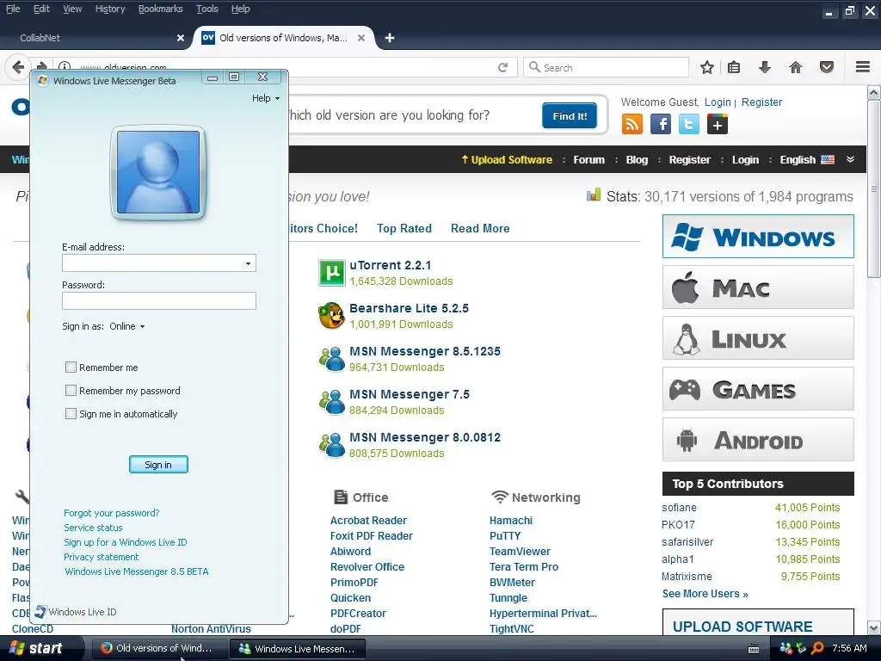Screen dimensions: 881x661
Task: Click the Twitter icon
Action: (689, 124)
